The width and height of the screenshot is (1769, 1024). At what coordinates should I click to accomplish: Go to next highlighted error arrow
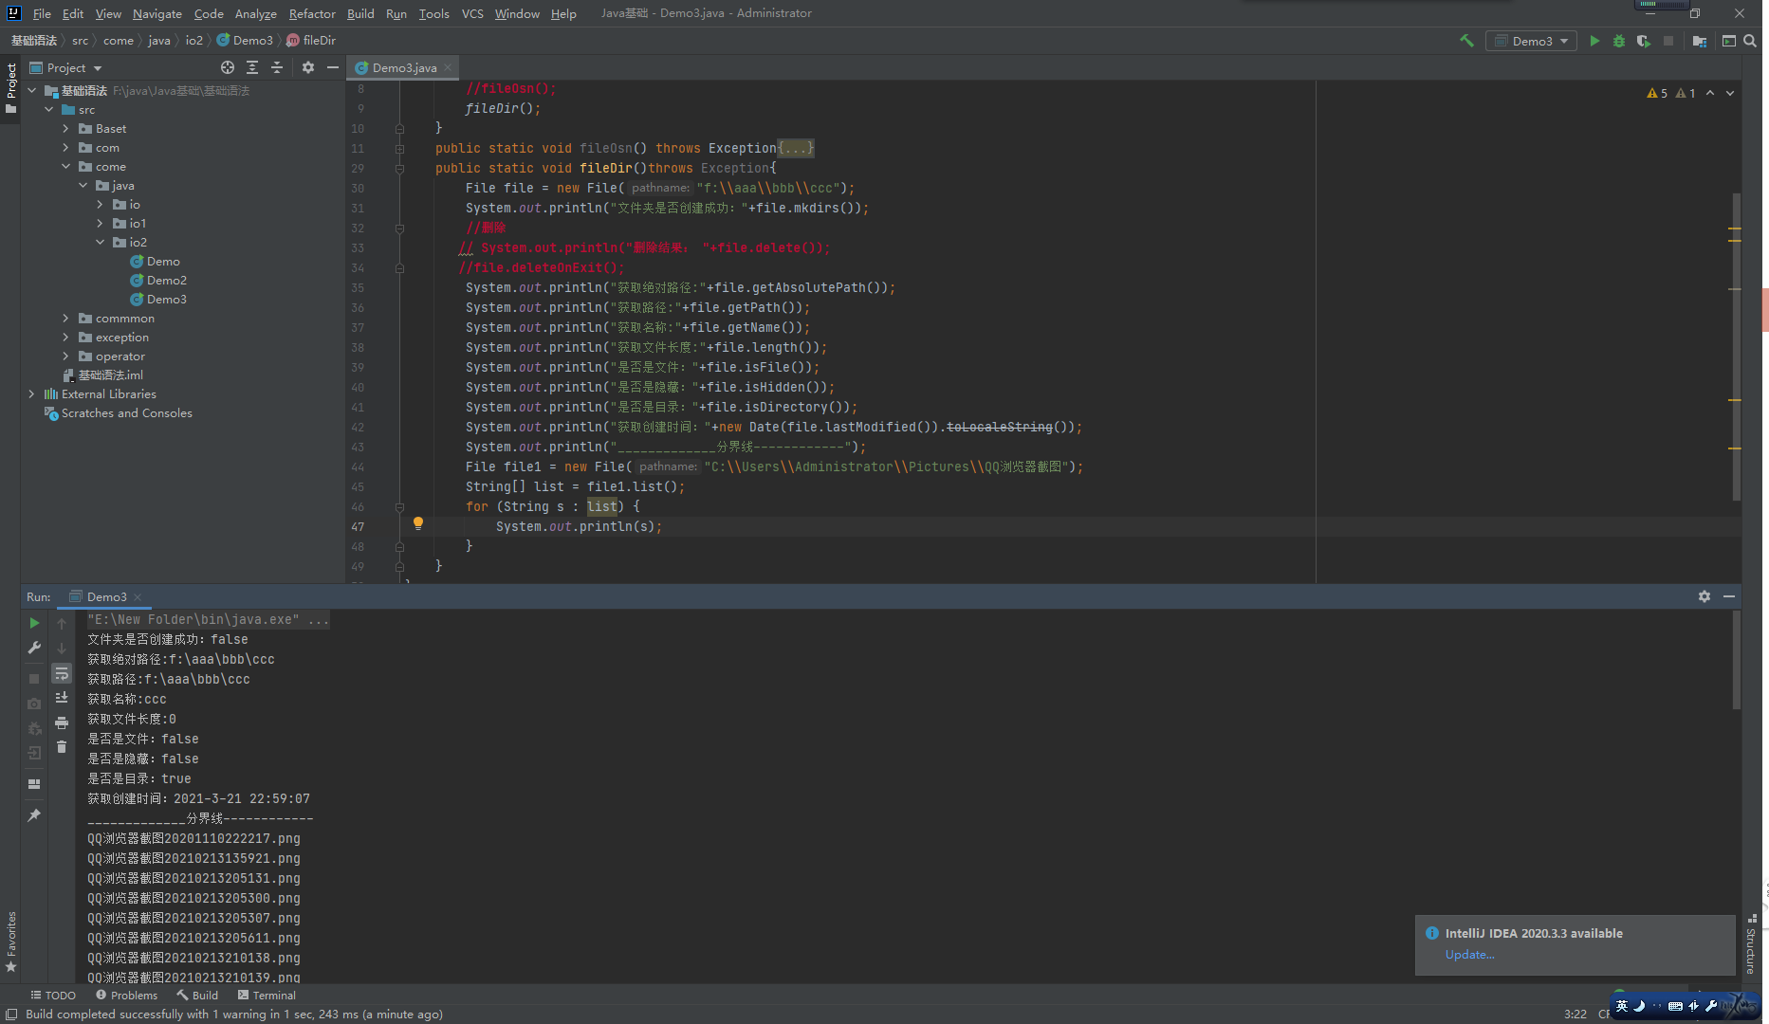click(x=1730, y=93)
